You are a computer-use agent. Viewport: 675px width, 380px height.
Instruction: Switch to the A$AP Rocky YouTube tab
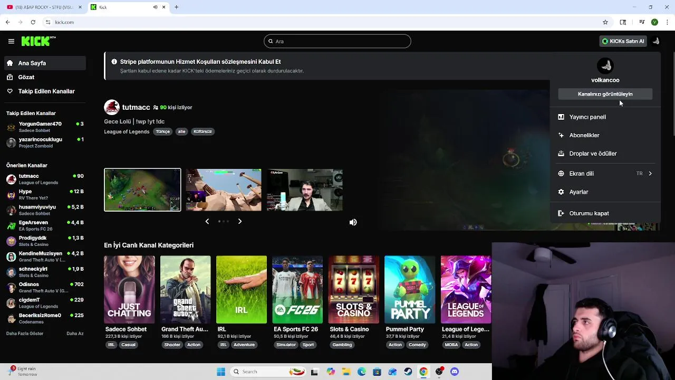click(43, 7)
